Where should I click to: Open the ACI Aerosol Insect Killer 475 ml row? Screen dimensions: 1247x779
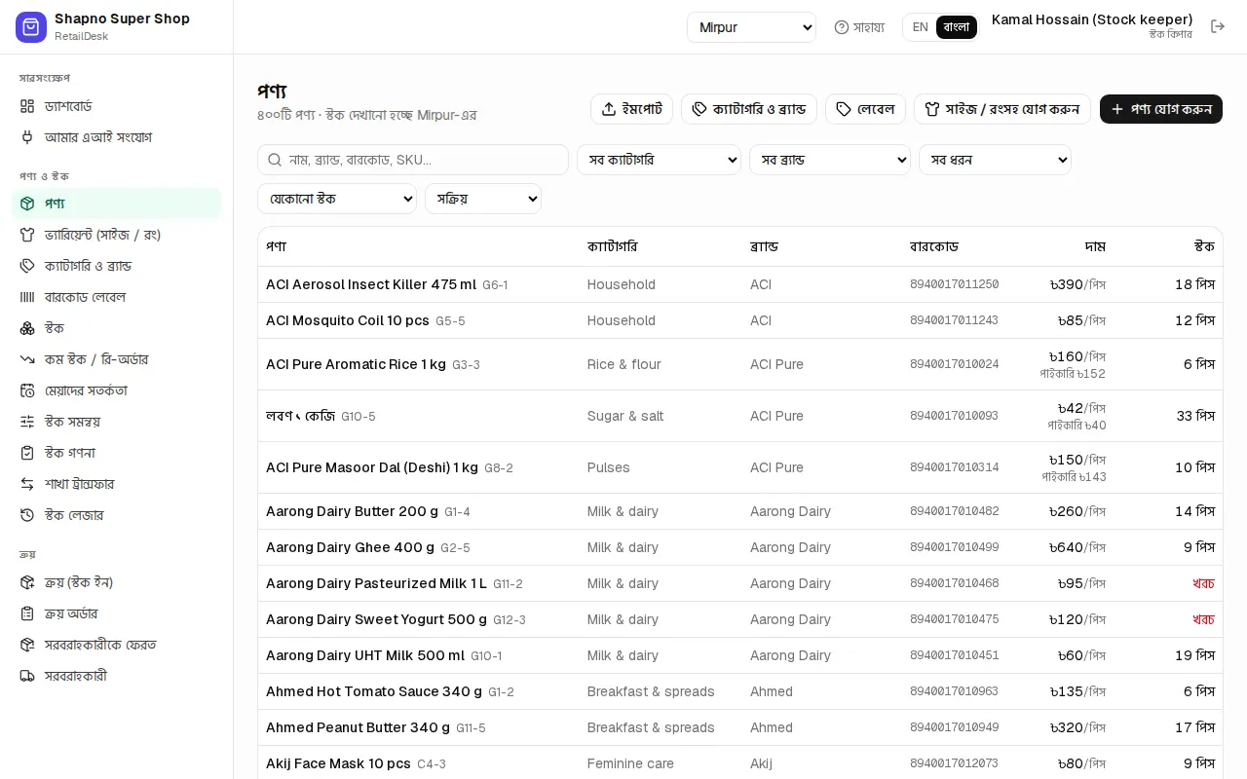[x=740, y=284]
